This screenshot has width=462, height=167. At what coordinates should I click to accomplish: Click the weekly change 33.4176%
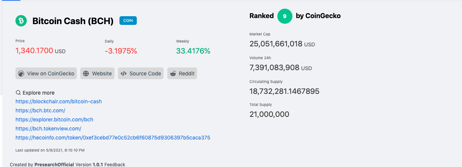(193, 51)
